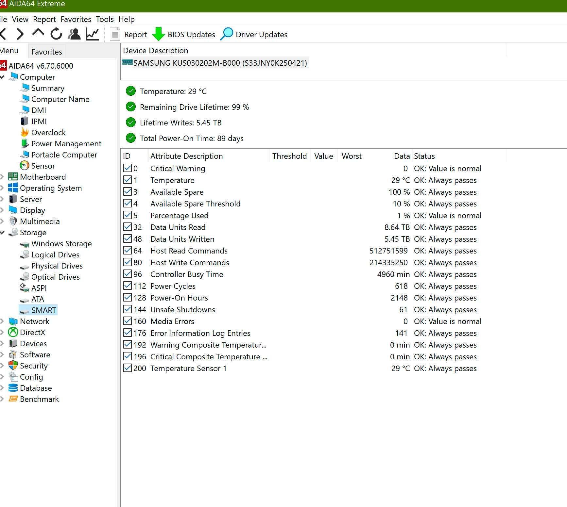Select the Database tree item
The width and height of the screenshot is (567, 507).
click(x=36, y=388)
